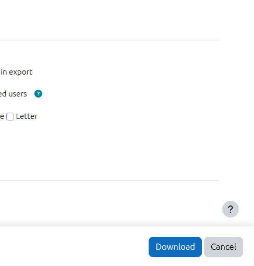Click the 'ed users' option label
Screen dimensions: 254x266
pyautogui.click(x=14, y=94)
